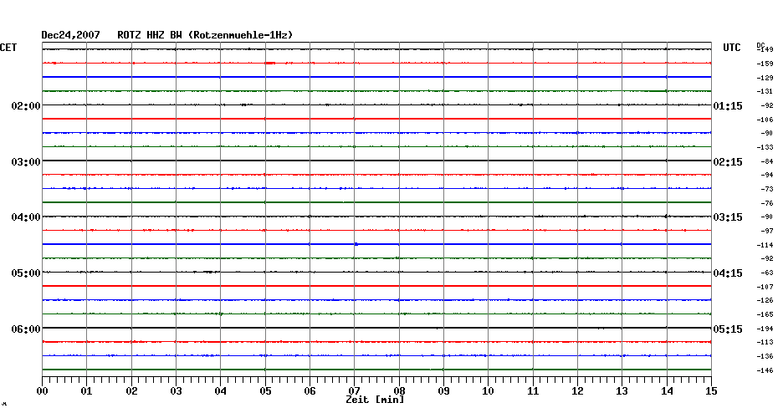778x413 pixels.
Task: Click minute tick label 00
Action: click(x=42, y=391)
